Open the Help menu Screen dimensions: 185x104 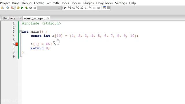click(132, 3)
